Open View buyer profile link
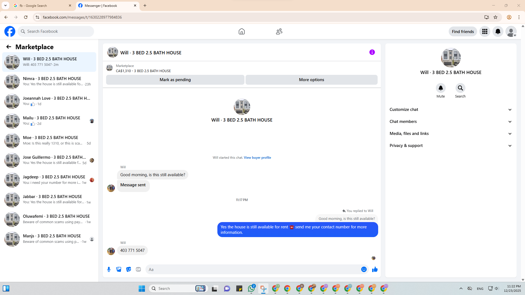 click(x=257, y=158)
